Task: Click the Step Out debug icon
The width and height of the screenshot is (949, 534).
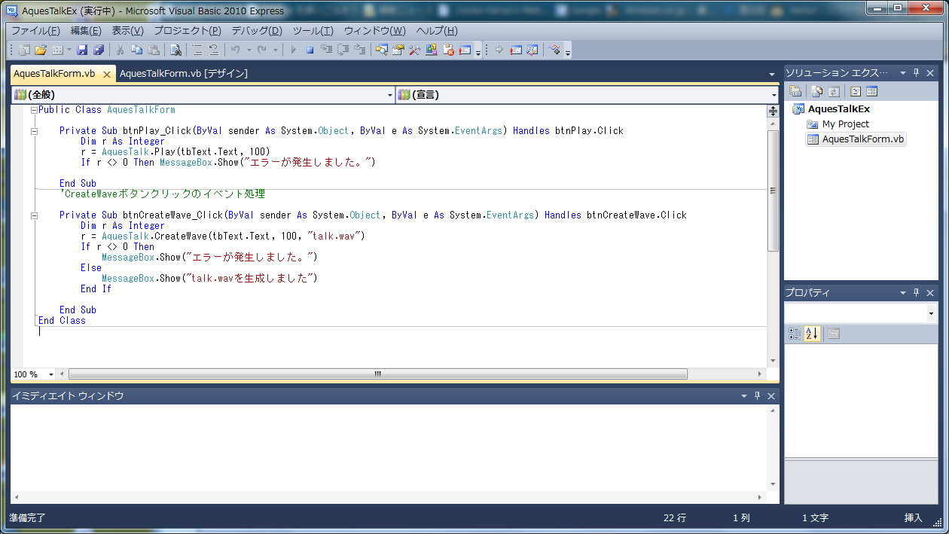Action: (359, 50)
